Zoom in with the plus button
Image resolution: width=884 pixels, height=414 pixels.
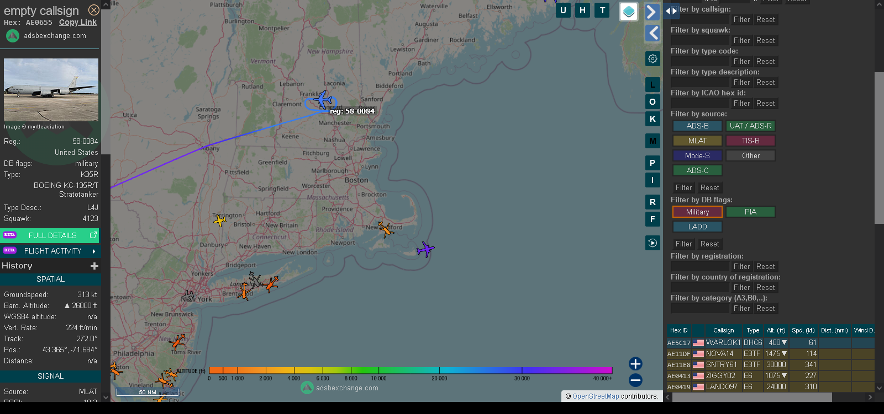[x=635, y=364]
